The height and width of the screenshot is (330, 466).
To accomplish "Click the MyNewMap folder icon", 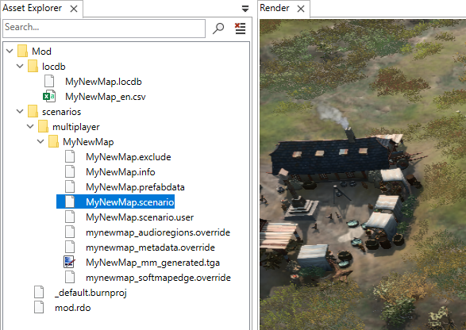I will tap(53, 142).
